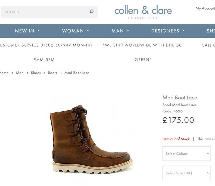Open the Select Size (UK) dropdown
This screenshot has height=186, width=215.
(x=187, y=173)
